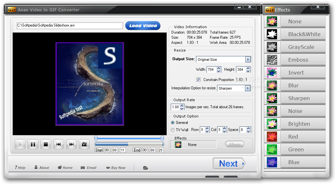Click the Black&White effect thumbnail icon
Image resolution: width=336 pixels, height=185 pixels.
(272, 34)
